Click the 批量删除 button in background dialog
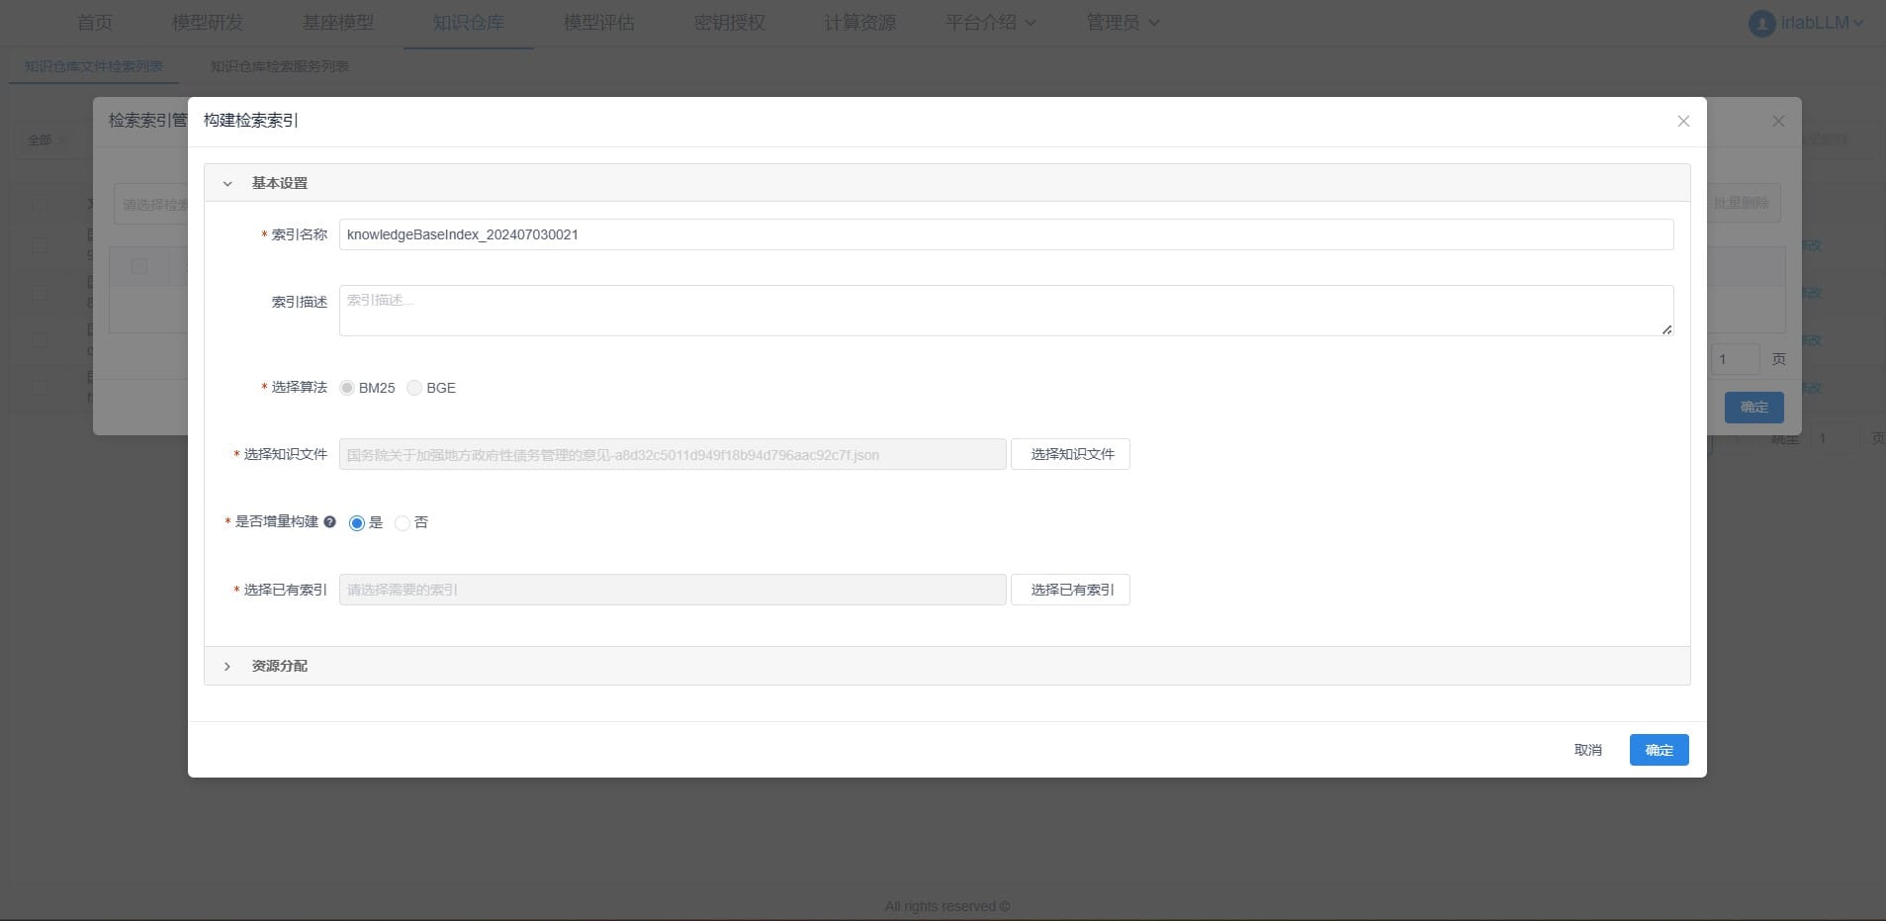Viewport: 1886px width, 921px height. pyautogui.click(x=1741, y=203)
